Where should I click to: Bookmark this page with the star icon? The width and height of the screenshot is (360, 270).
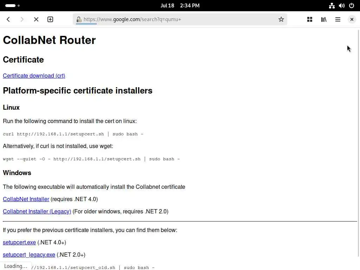[x=281, y=19]
